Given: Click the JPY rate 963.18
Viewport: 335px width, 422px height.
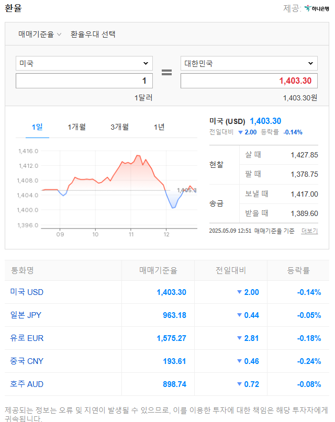Looking at the screenshot, I should click(174, 315).
